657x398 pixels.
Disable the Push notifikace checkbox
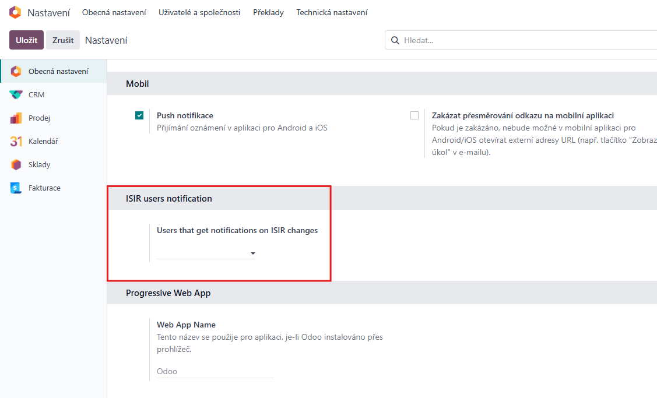139,115
